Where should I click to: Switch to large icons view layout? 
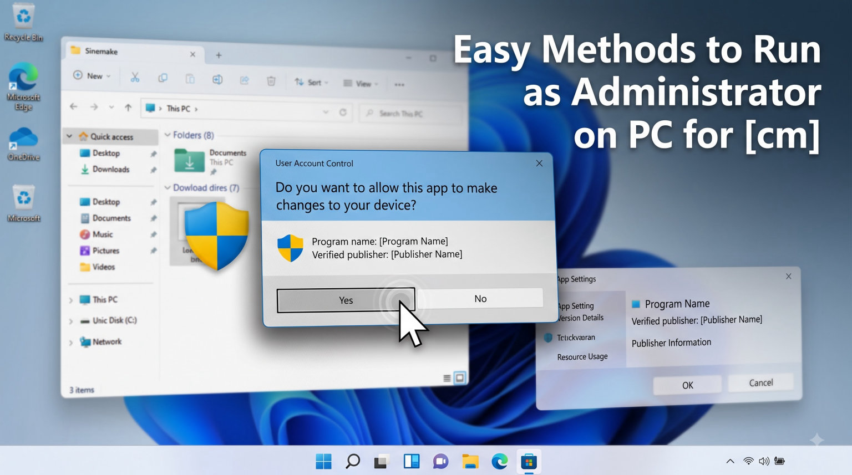[460, 378]
